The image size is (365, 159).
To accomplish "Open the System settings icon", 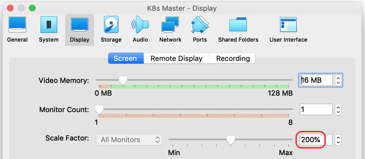I will [49, 29].
